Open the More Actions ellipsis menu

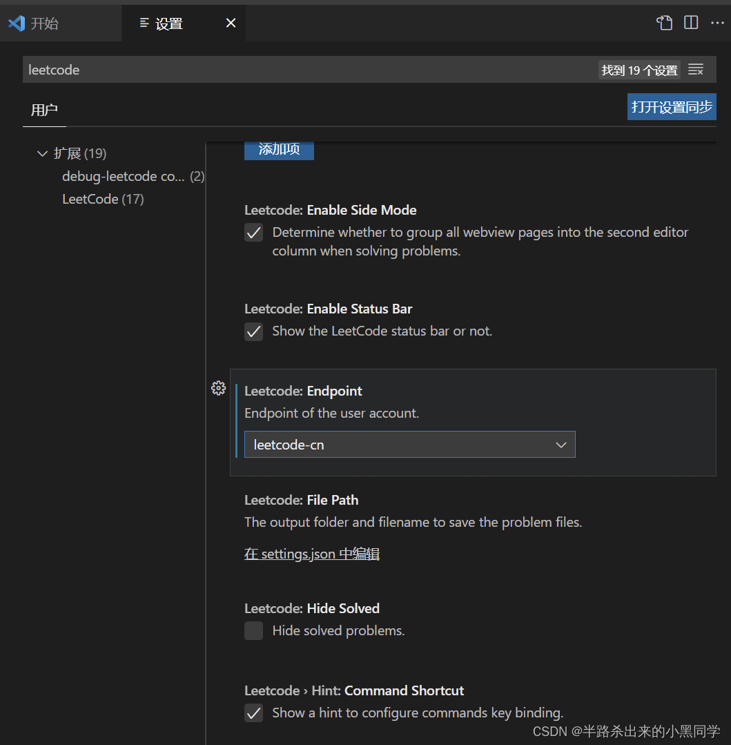pos(718,23)
